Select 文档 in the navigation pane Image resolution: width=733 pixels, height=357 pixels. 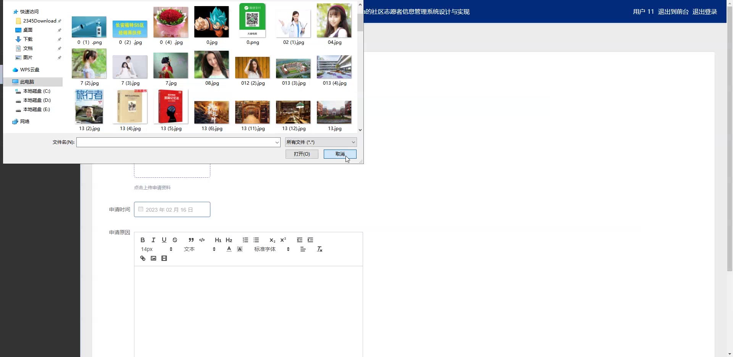pyautogui.click(x=27, y=48)
